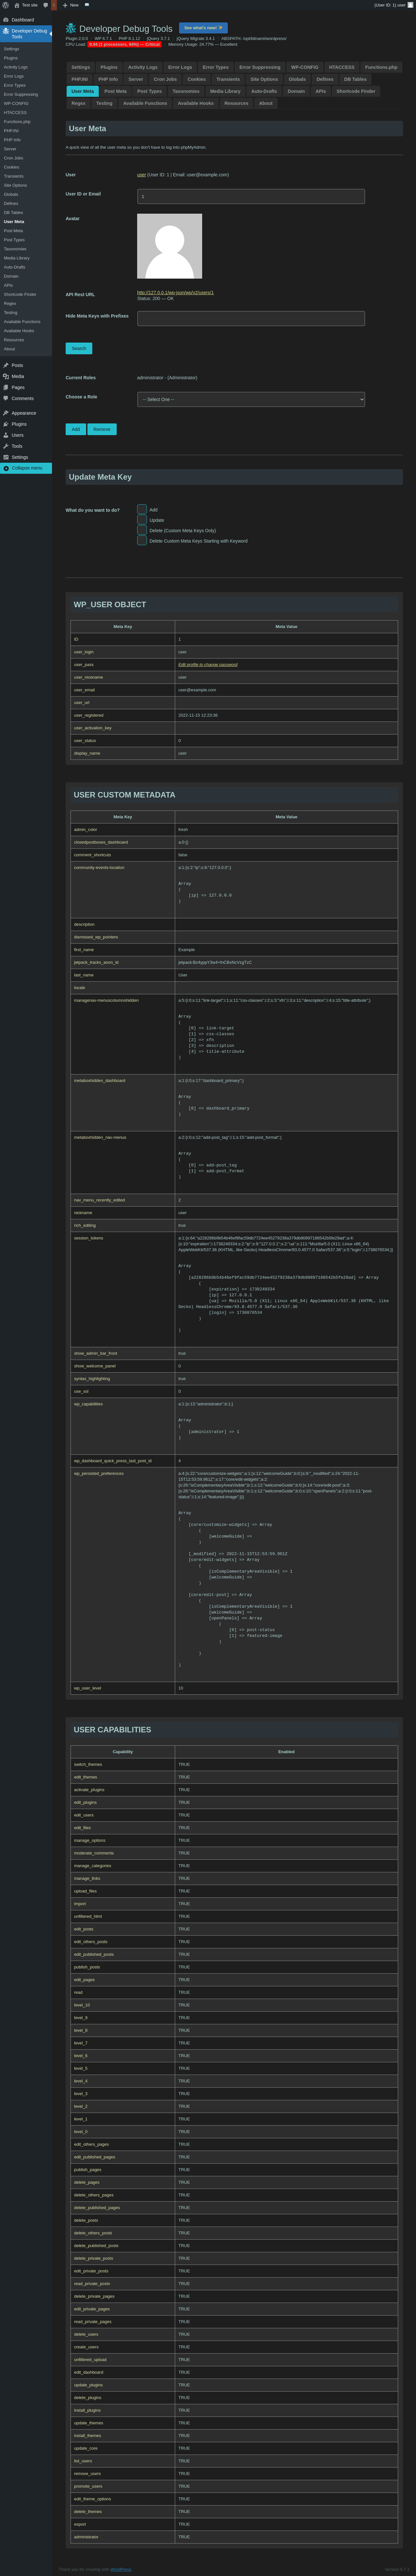Click the Collapse menu label

click(27, 468)
